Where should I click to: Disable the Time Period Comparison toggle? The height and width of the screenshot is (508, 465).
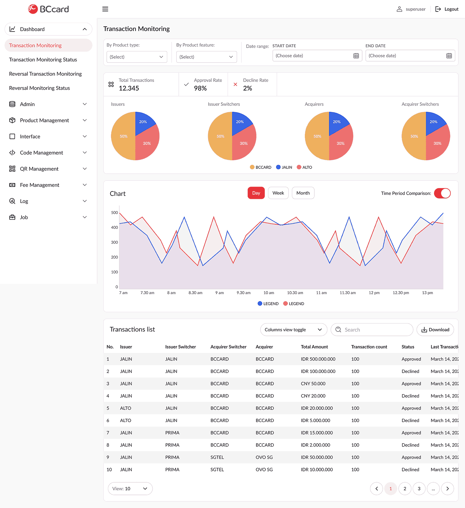click(442, 193)
